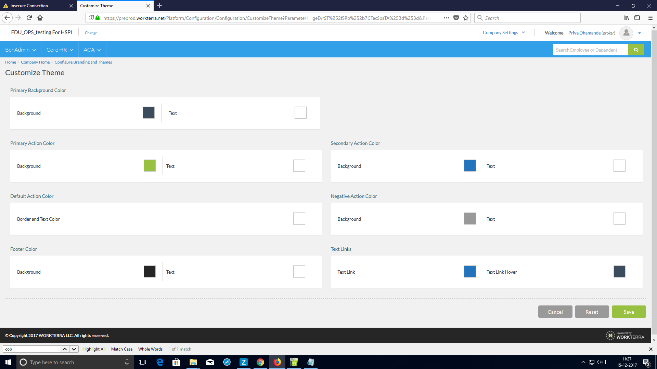Viewport: 657px width, 369px height.
Task: Open the Firefox hamburger menu
Action: (x=650, y=18)
